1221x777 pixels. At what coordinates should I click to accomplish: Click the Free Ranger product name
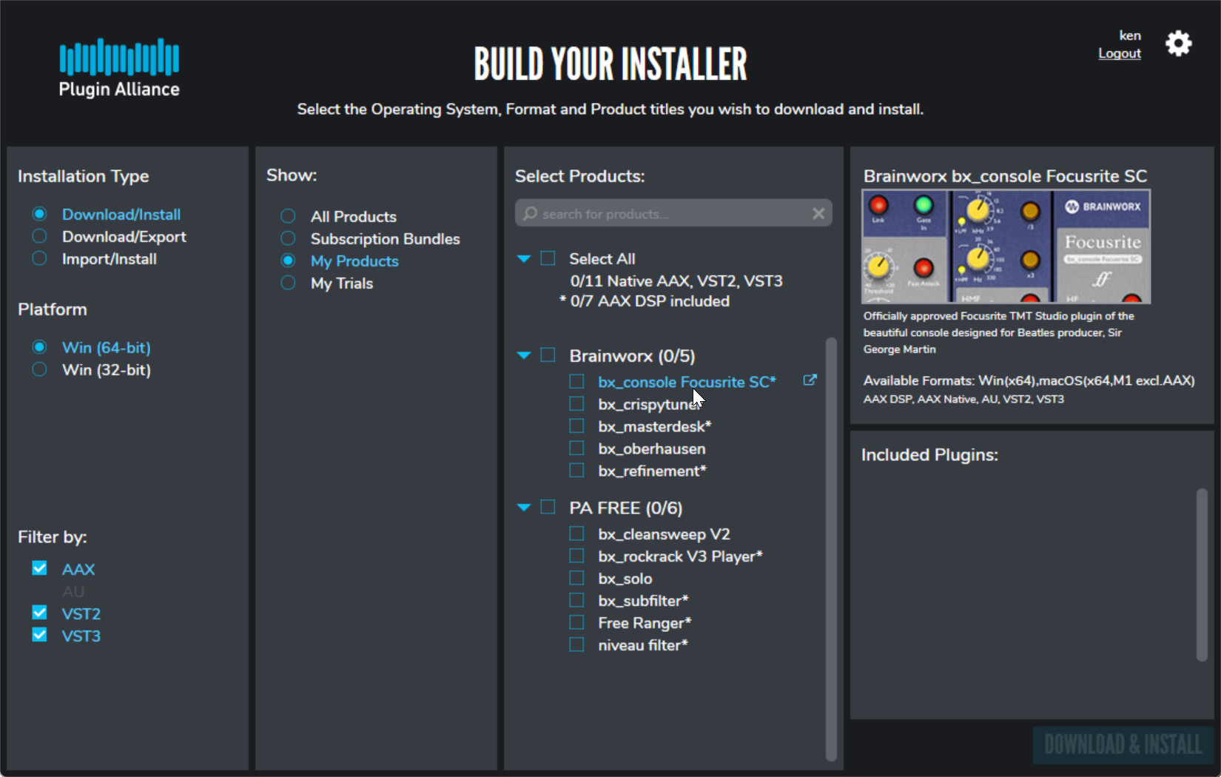pyautogui.click(x=645, y=623)
